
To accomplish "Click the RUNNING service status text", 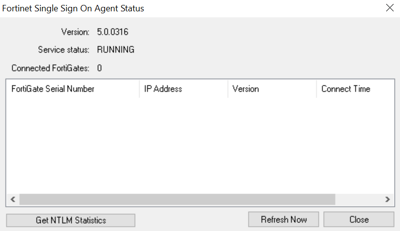I will click(116, 50).
